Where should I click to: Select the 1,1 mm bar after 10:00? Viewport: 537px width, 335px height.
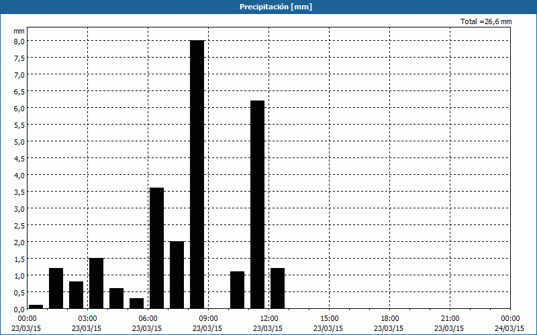(x=238, y=290)
